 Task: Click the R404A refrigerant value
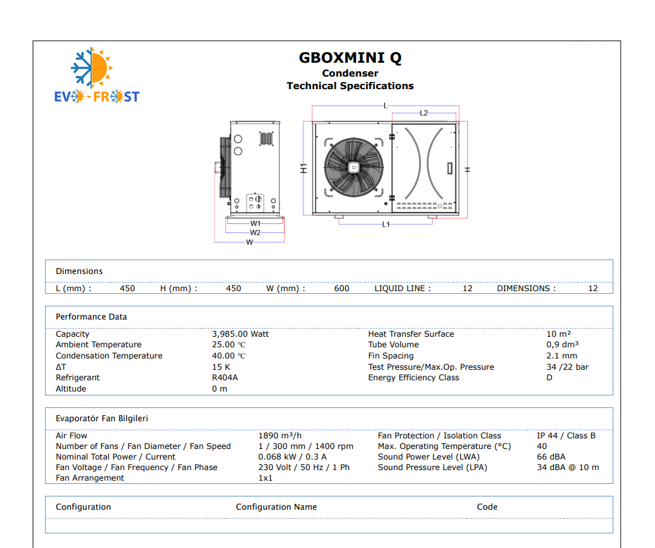pos(225,378)
